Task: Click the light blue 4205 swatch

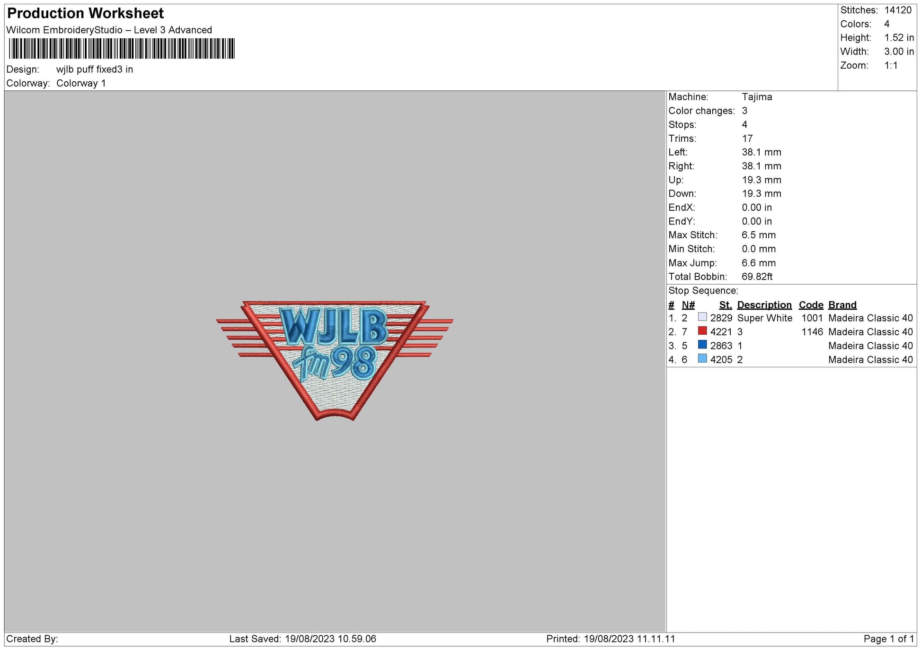Action: (704, 359)
